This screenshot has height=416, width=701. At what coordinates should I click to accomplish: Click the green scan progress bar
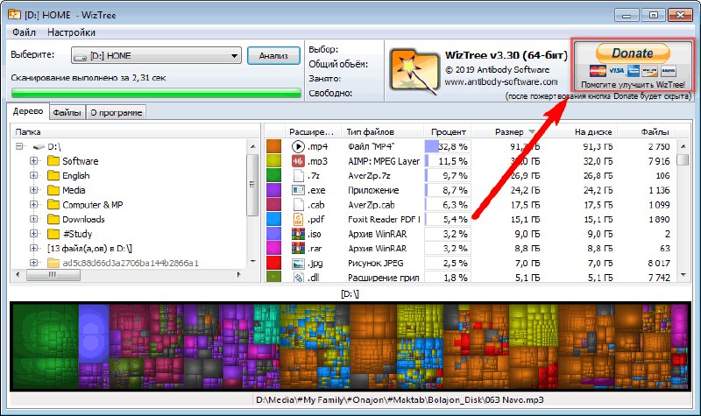pos(156,93)
